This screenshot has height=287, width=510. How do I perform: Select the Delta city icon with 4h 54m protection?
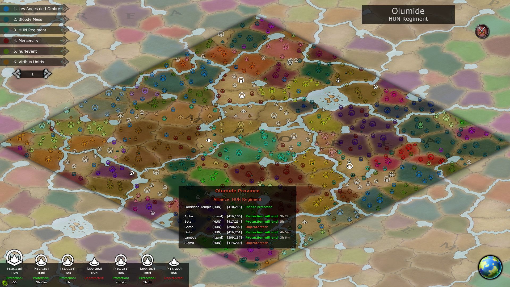coord(121,260)
